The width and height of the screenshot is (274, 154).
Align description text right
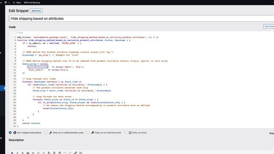click(60, 153)
